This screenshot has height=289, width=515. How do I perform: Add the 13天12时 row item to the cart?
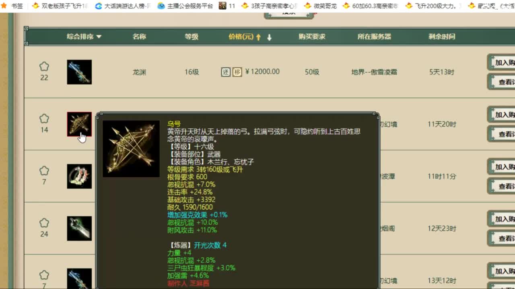(x=501, y=271)
